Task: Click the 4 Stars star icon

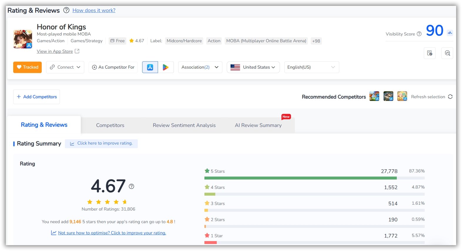Action: click(207, 187)
